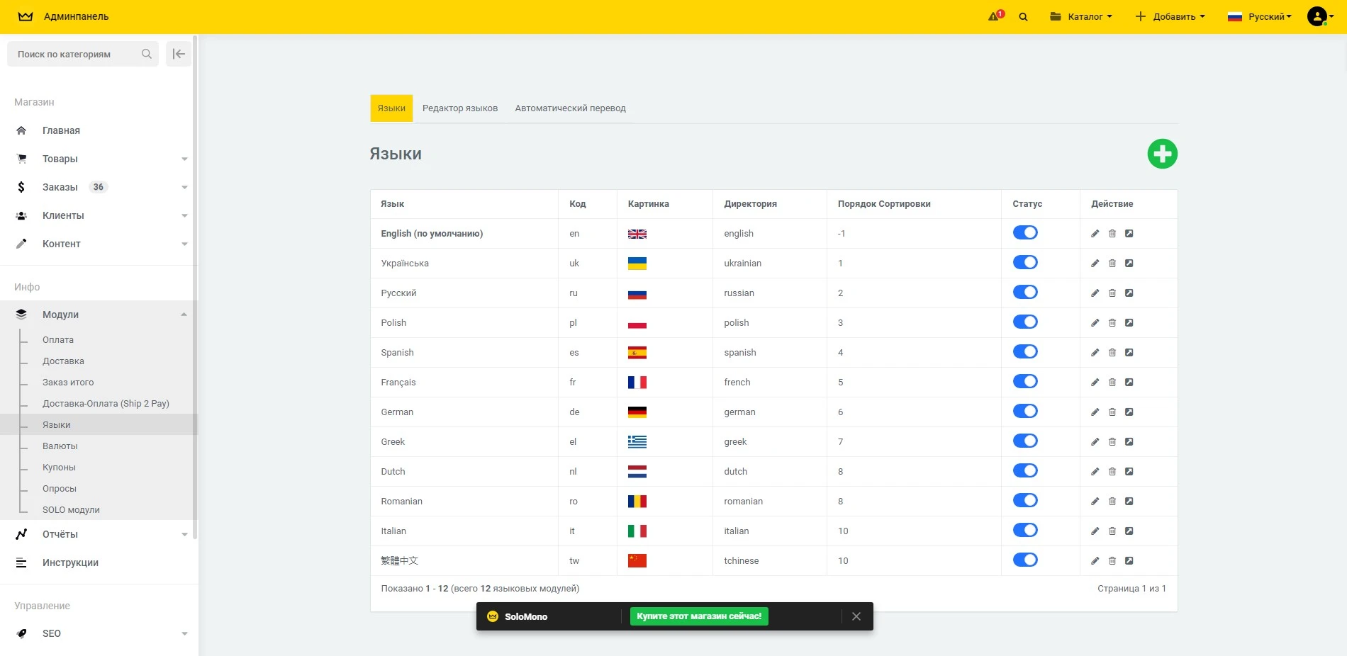Switch to the Автоматический перевод tab
Image resolution: width=1347 pixels, height=656 pixels.
(x=570, y=108)
